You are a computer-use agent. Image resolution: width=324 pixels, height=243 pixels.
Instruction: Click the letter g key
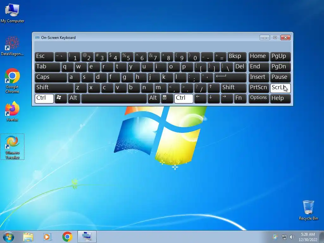pyautogui.click(x=127, y=78)
